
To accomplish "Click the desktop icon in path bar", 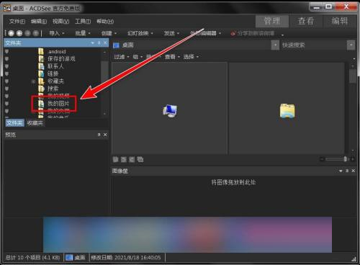I will (116, 45).
